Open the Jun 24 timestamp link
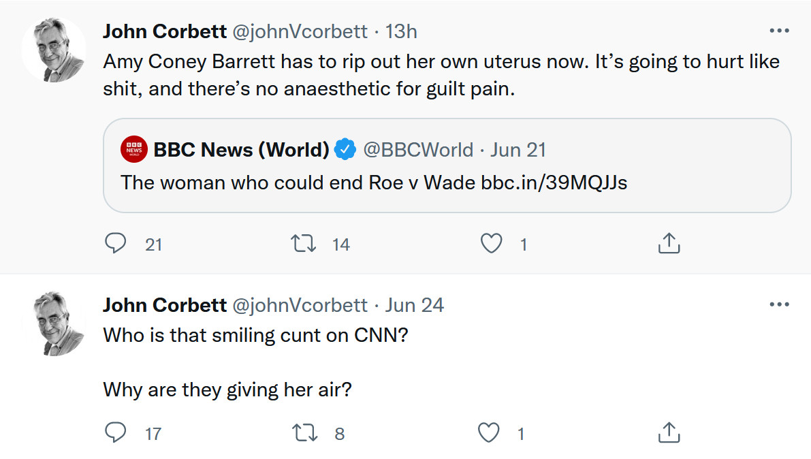The width and height of the screenshot is (811, 459). [415, 305]
